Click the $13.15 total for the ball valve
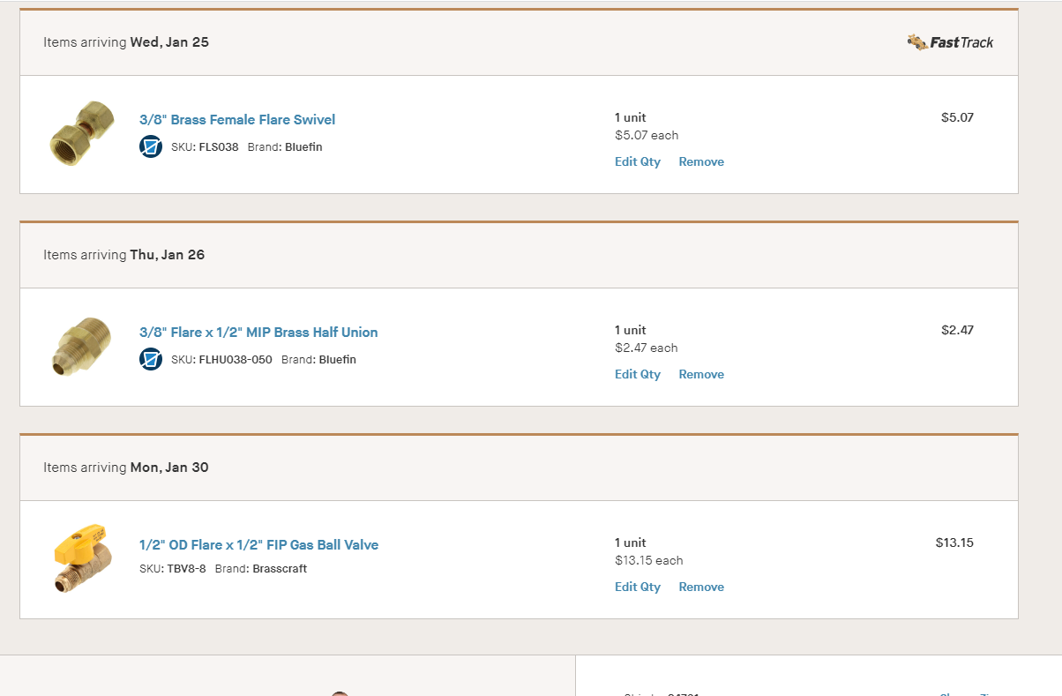The image size is (1062, 696). (954, 543)
